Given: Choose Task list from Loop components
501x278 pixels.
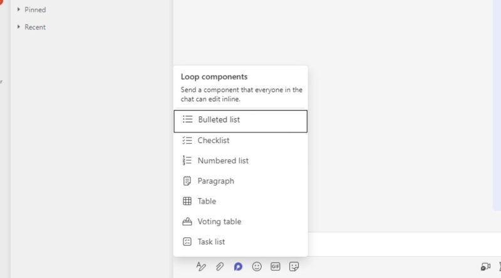Looking at the screenshot, I should coord(211,242).
